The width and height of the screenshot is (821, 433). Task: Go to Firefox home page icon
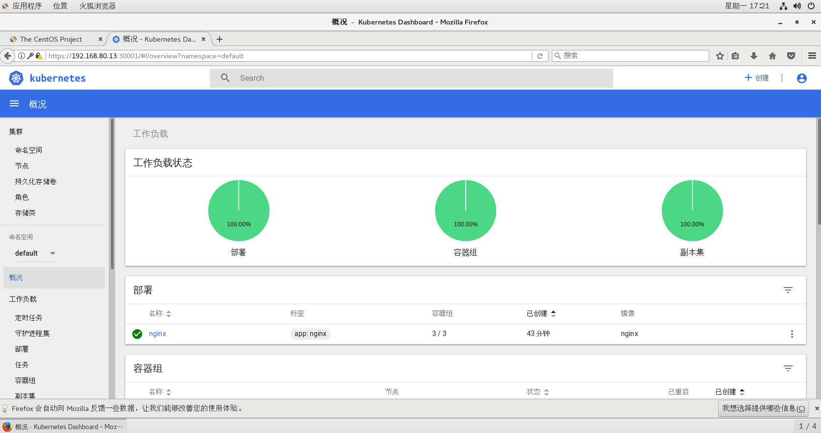pyautogui.click(x=772, y=56)
